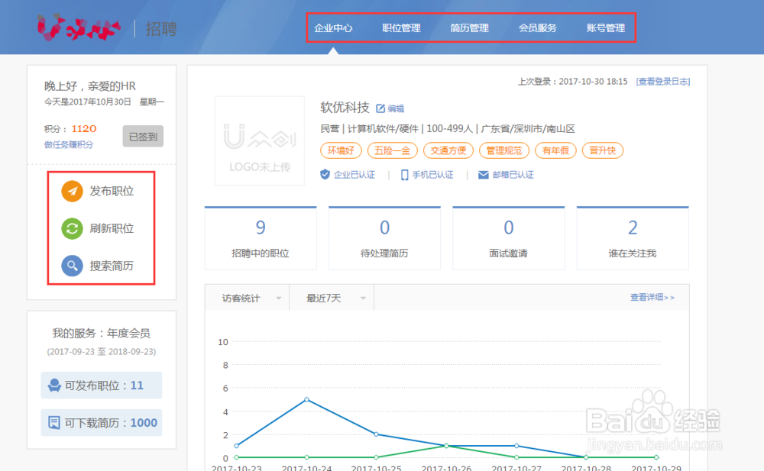Click the company name 软优科技
Viewport: 764px width, 471px height.
coord(345,108)
